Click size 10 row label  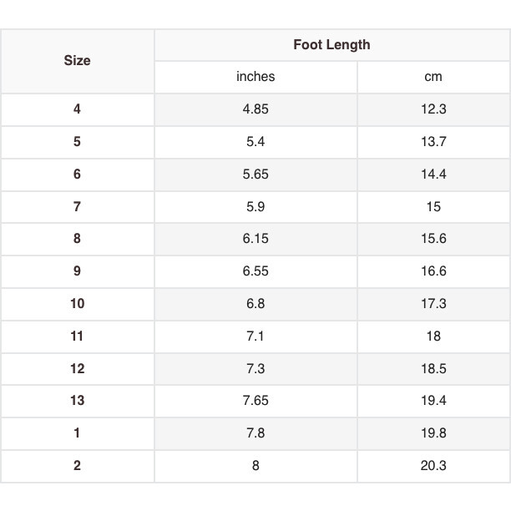tap(77, 304)
